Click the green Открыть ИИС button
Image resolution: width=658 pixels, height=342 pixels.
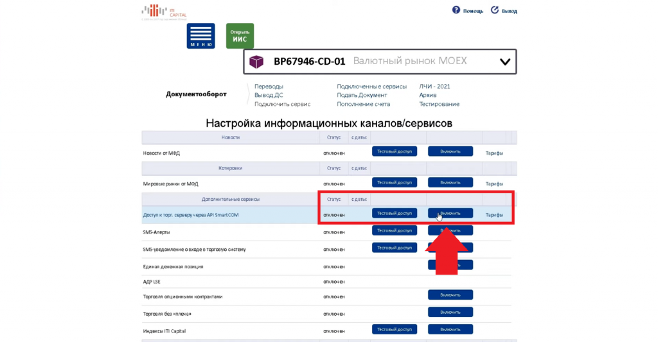(x=240, y=36)
